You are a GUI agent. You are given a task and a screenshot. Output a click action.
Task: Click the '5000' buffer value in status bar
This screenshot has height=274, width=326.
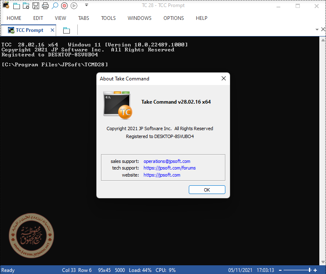click(120, 270)
